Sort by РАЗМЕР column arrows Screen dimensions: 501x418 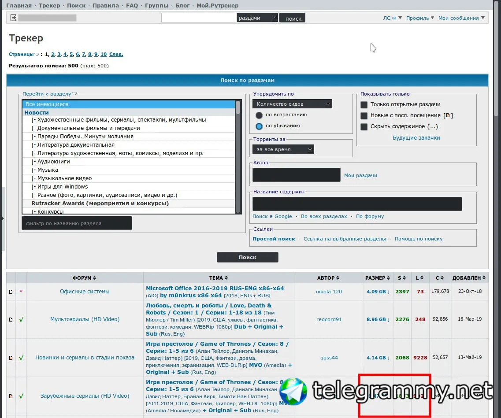388,278
